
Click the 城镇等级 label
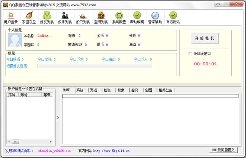point(75,45)
